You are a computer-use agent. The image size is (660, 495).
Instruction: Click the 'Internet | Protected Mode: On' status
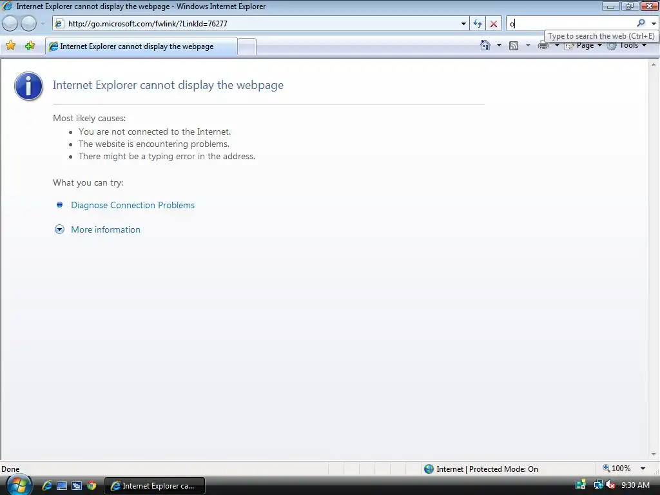(x=487, y=469)
